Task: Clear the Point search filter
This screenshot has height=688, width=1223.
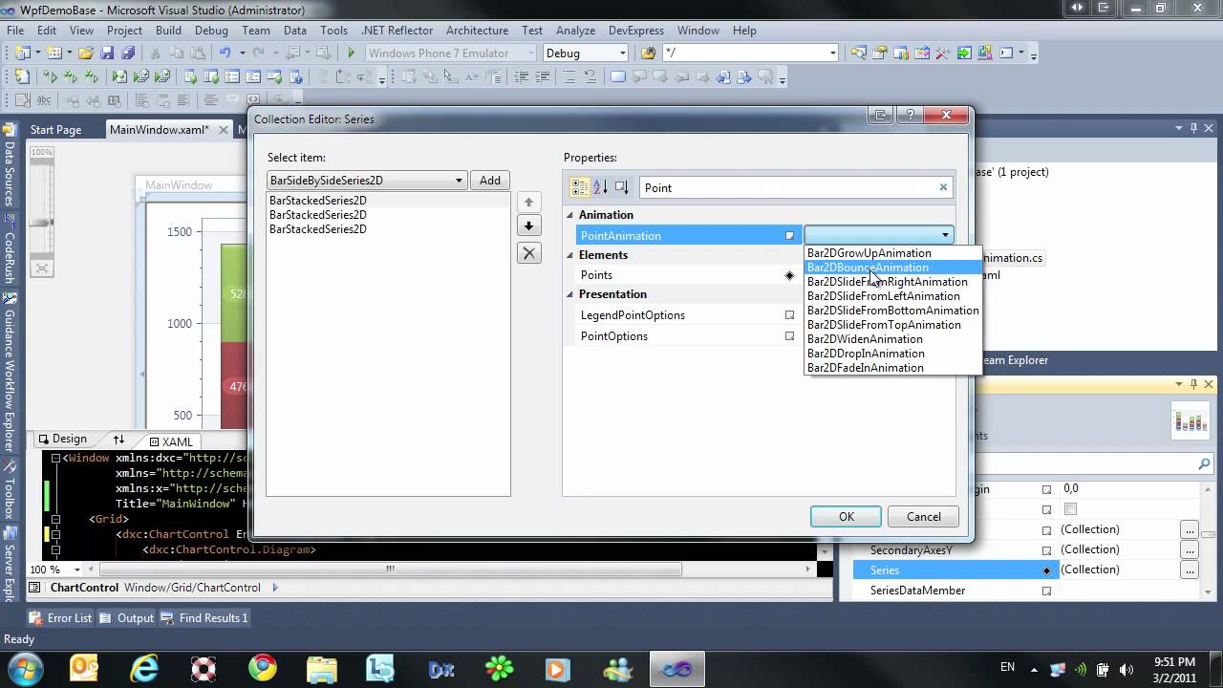Action: click(x=943, y=187)
